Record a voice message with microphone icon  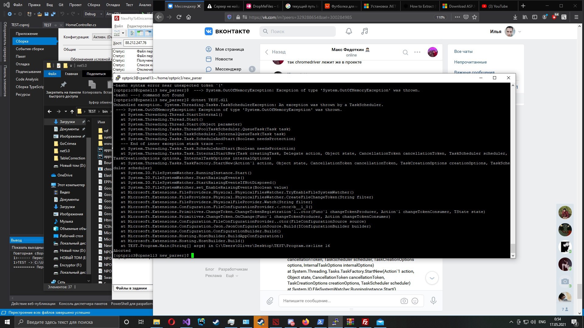(433, 301)
